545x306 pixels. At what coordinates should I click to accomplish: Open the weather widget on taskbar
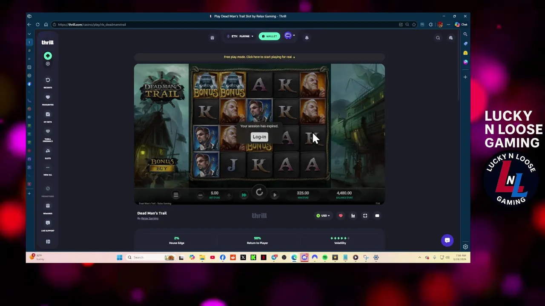[37, 258]
